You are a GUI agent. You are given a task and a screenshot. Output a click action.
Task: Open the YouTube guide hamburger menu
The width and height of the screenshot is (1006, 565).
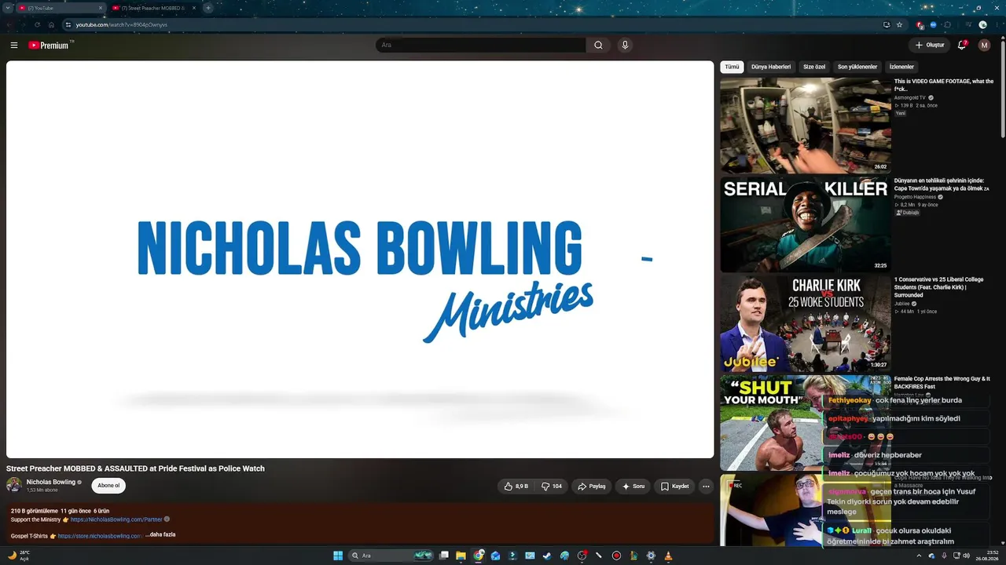point(14,46)
